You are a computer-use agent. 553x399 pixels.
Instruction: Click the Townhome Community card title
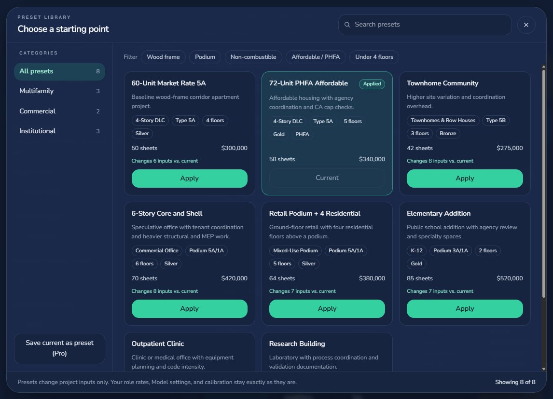442,83
